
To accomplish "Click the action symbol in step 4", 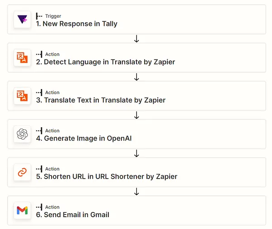I will (x=39, y=130).
